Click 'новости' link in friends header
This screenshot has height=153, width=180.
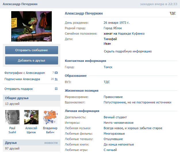pos(51,143)
